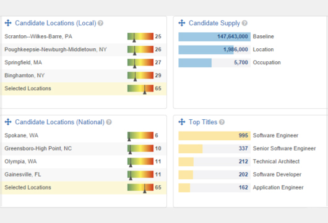Select the Application Engineer title label
This screenshot has height=223, width=328.
tap(278, 188)
